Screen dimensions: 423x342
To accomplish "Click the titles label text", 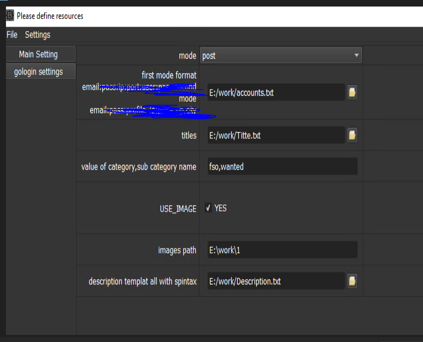I will 189,135.
